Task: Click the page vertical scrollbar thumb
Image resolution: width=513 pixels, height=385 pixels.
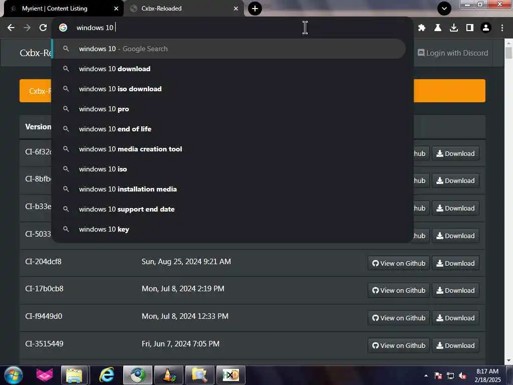Action: 508,53
